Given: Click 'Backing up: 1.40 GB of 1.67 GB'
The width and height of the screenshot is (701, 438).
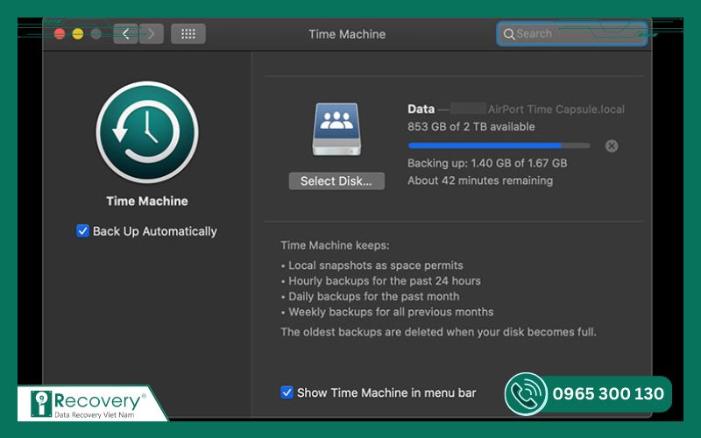Looking at the screenshot, I should [x=487, y=163].
